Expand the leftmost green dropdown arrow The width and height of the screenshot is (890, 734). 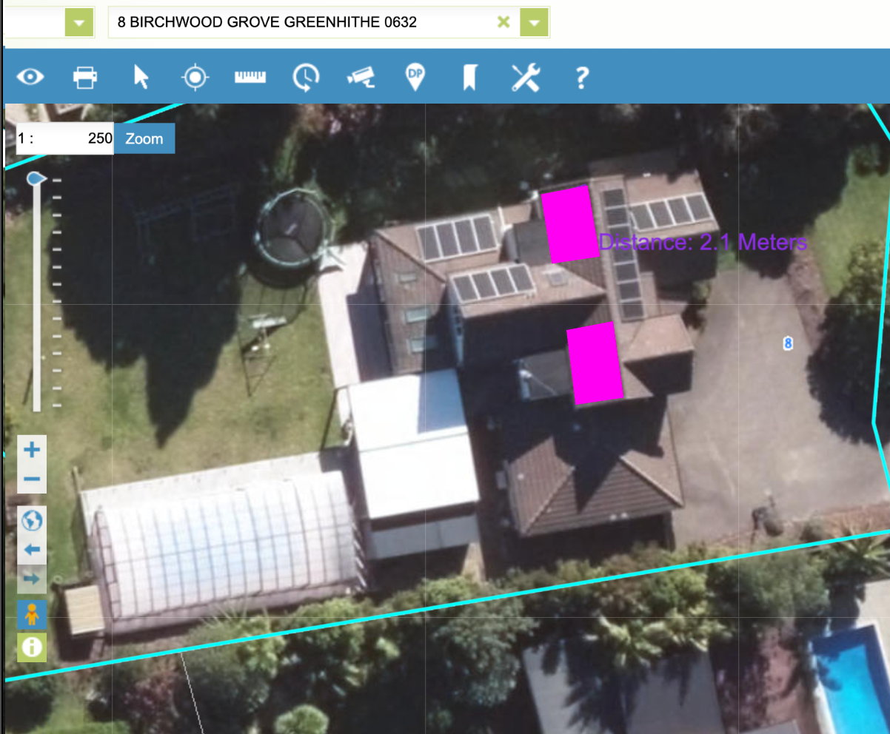click(x=79, y=23)
